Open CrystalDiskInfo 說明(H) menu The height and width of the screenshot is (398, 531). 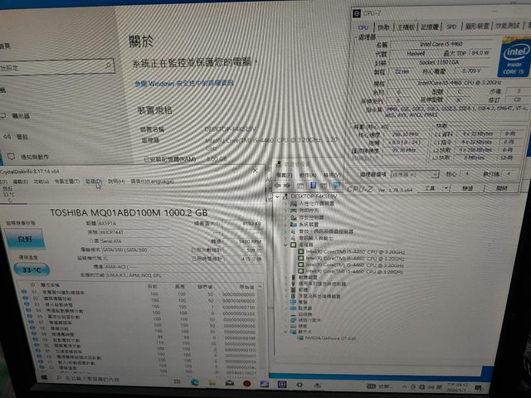[116, 182]
